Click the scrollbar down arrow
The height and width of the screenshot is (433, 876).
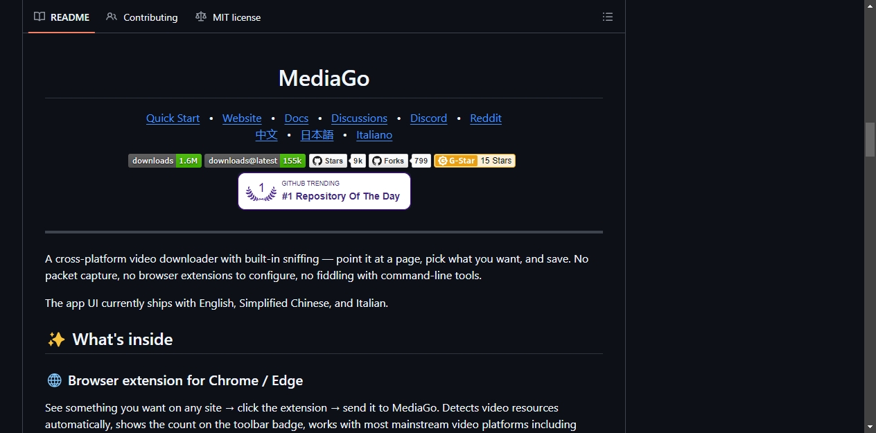click(x=870, y=427)
